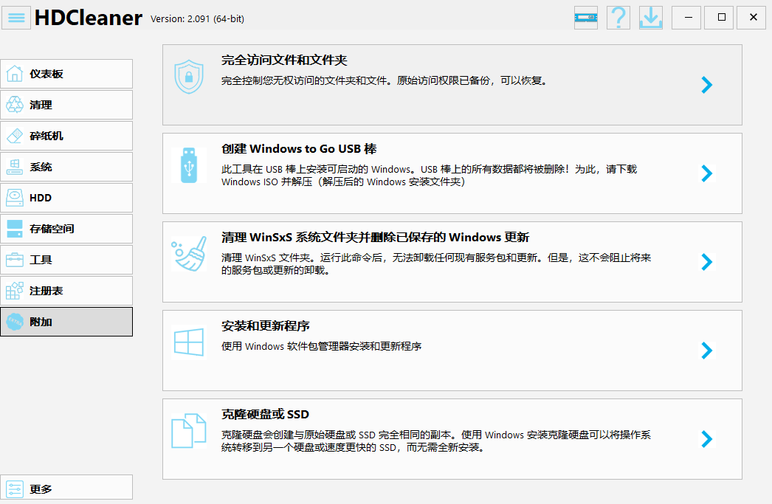Click the eraser icon beside 碎纸机
772x504 pixels.
point(15,136)
